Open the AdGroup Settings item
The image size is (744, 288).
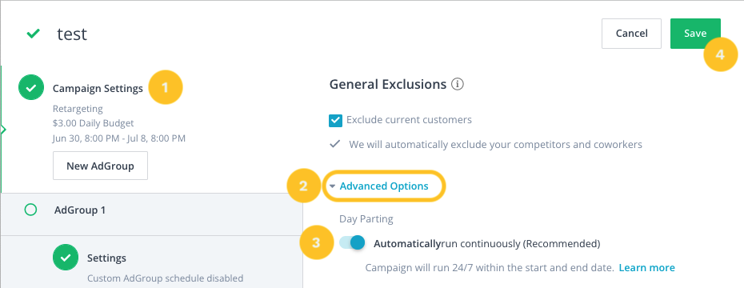coord(106,258)
